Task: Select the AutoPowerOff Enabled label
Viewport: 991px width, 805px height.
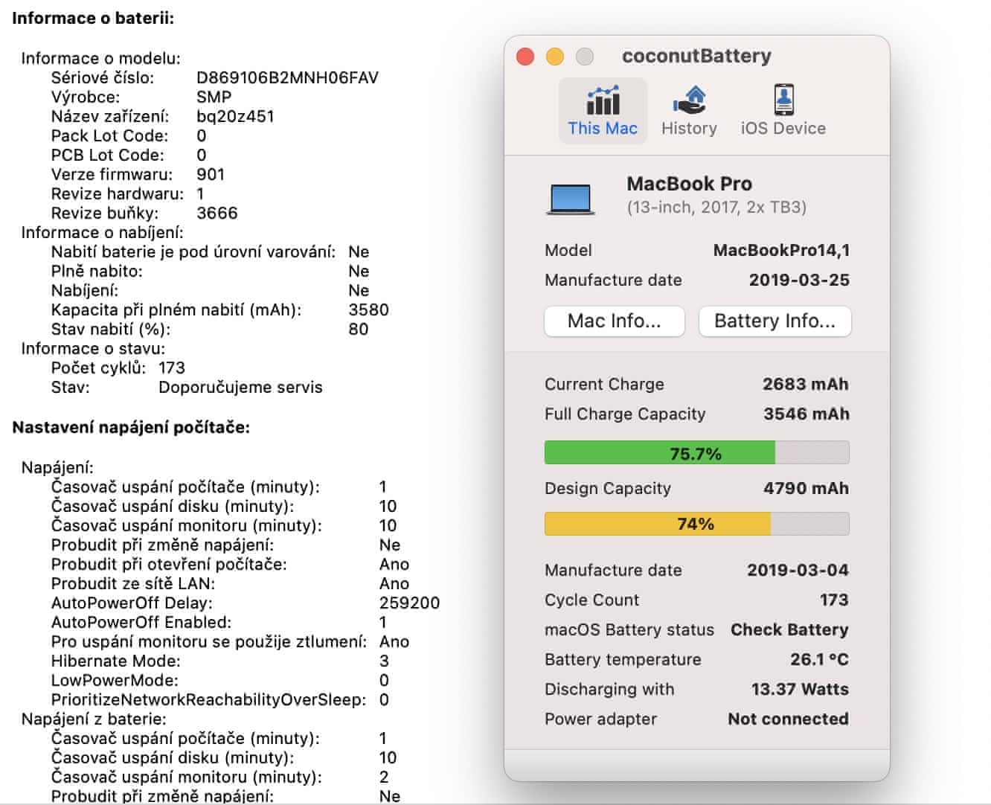Action: pos(141,623)
